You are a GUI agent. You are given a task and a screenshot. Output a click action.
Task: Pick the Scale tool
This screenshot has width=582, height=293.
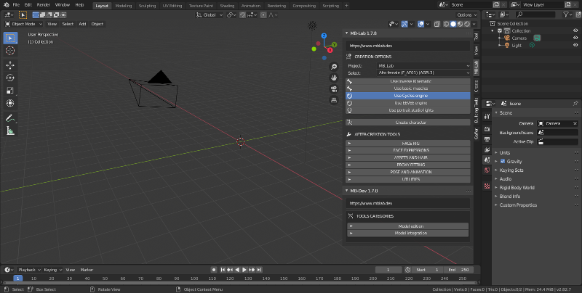click(10, 91)
